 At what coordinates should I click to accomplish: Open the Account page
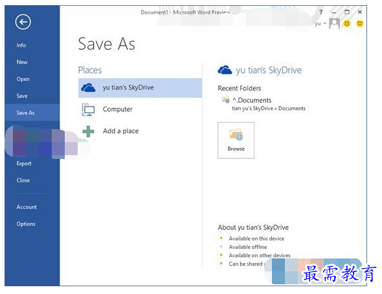[27, 207]
